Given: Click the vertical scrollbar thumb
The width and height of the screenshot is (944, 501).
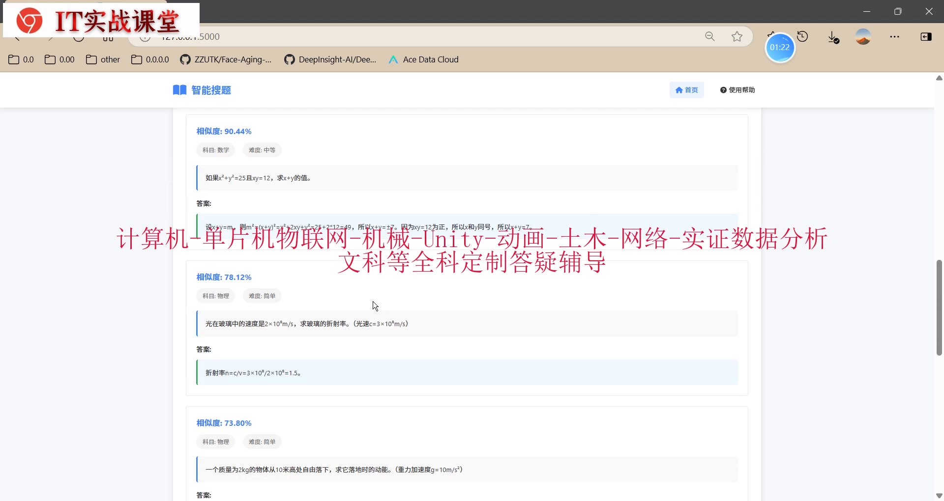Looking at the screenshot, I should pyautogui.click(x=939, y=307).
